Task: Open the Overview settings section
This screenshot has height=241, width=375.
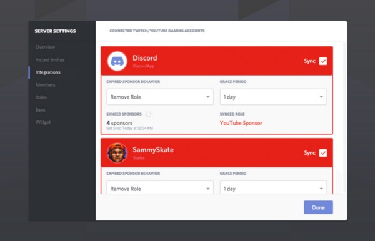Action: click(x=45, y=47)
